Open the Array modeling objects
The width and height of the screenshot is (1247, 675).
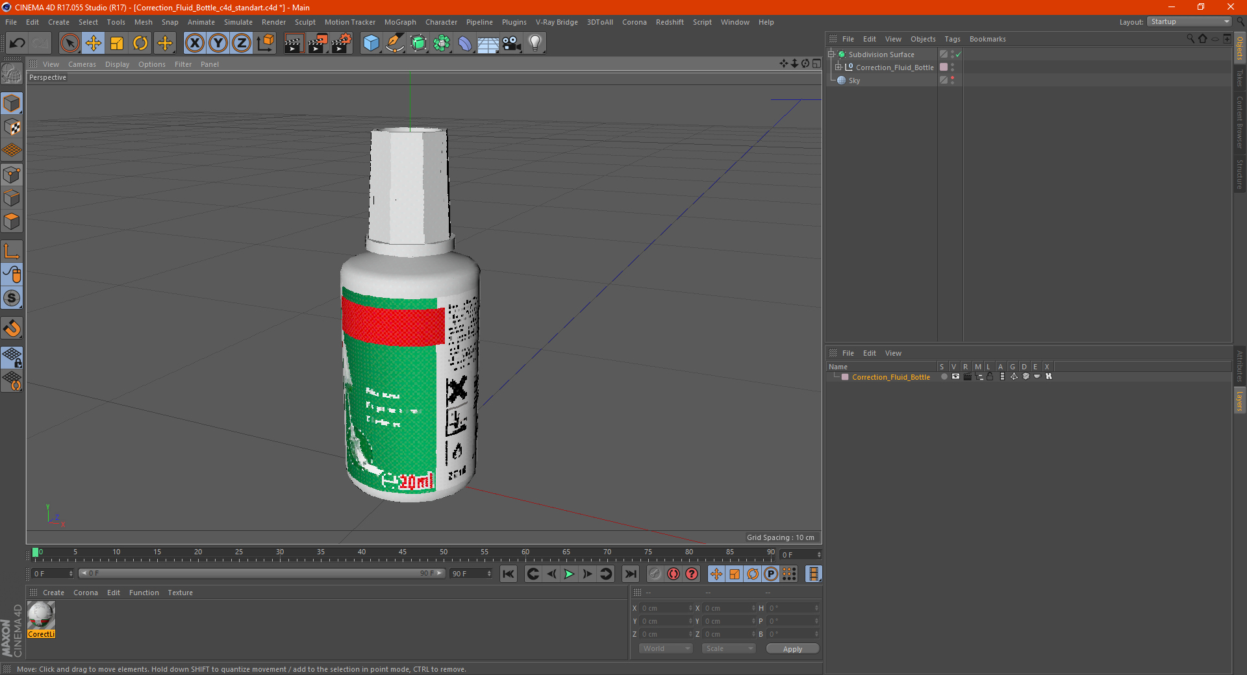(x=442, y=43)
